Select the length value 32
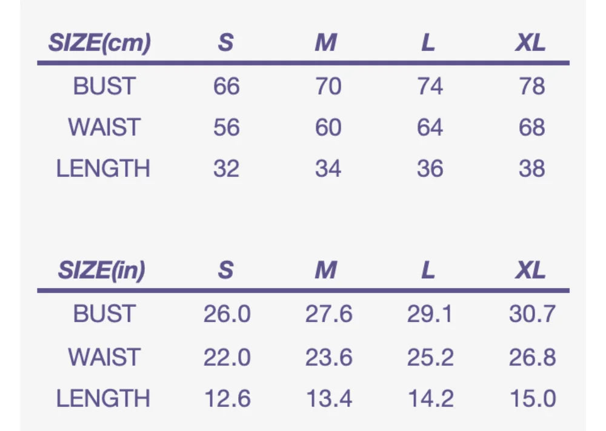Viewport: 606px width, 431px height. pyautogui.click(x=226, y=168)
